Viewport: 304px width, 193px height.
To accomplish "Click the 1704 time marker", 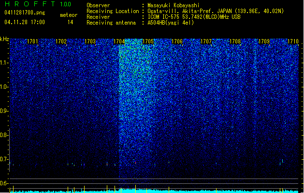I will (119, 41).
